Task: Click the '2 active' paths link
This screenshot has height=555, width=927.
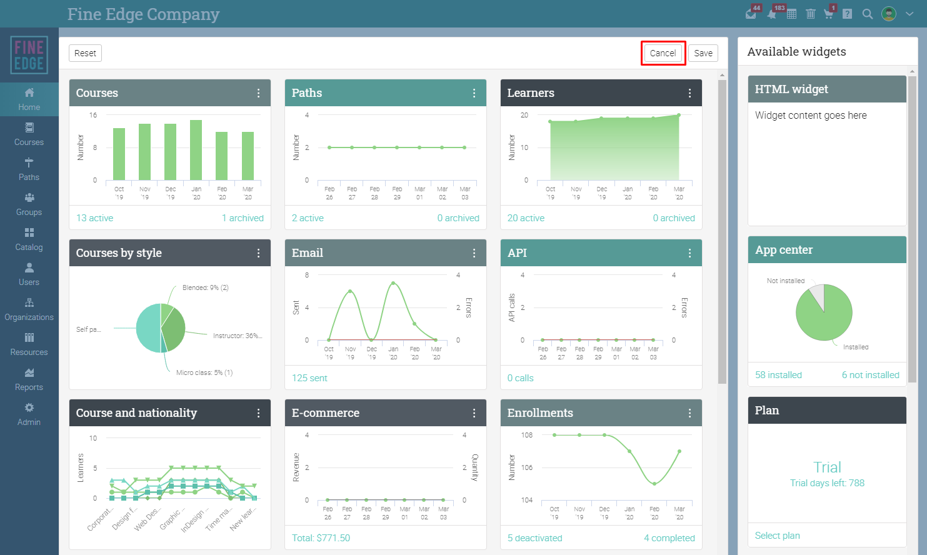Action: [x=308, y=218]
